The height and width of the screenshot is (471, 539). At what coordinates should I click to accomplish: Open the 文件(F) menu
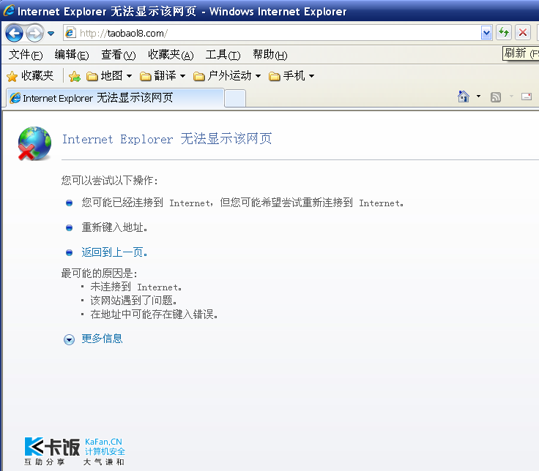tap(26, 55)
